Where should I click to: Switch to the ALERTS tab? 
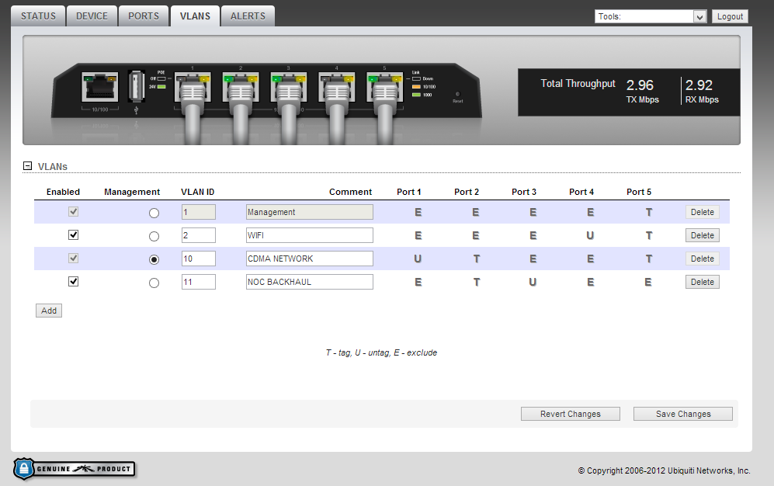(248, 16)
